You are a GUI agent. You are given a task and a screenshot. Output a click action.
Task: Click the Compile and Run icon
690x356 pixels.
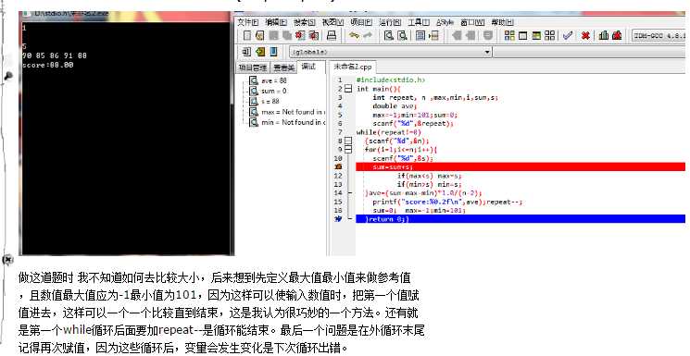tap(536, 35)
